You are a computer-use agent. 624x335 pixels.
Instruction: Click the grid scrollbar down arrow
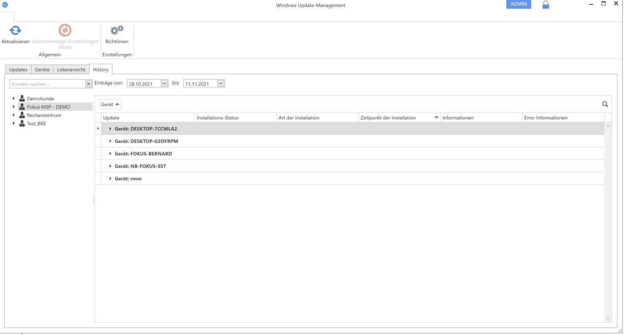(x=608, y=318)
